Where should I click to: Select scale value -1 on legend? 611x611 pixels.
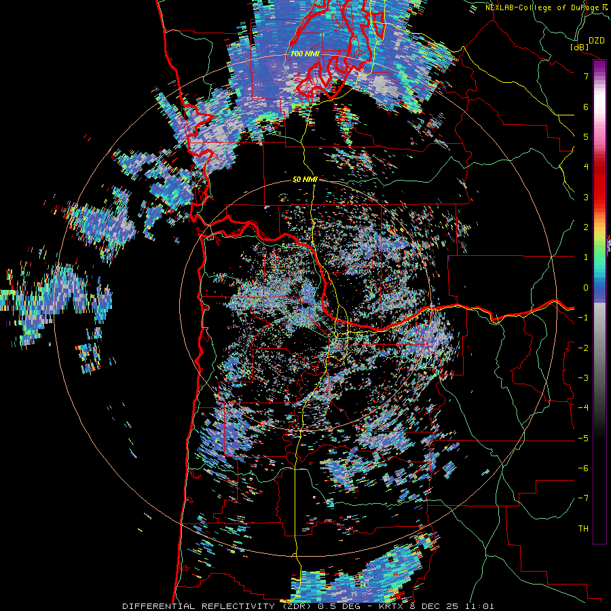point(583,318)
